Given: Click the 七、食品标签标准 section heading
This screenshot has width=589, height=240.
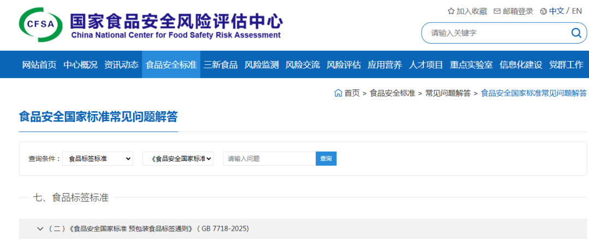Looking at the screenshot, I should coord(70,197).
